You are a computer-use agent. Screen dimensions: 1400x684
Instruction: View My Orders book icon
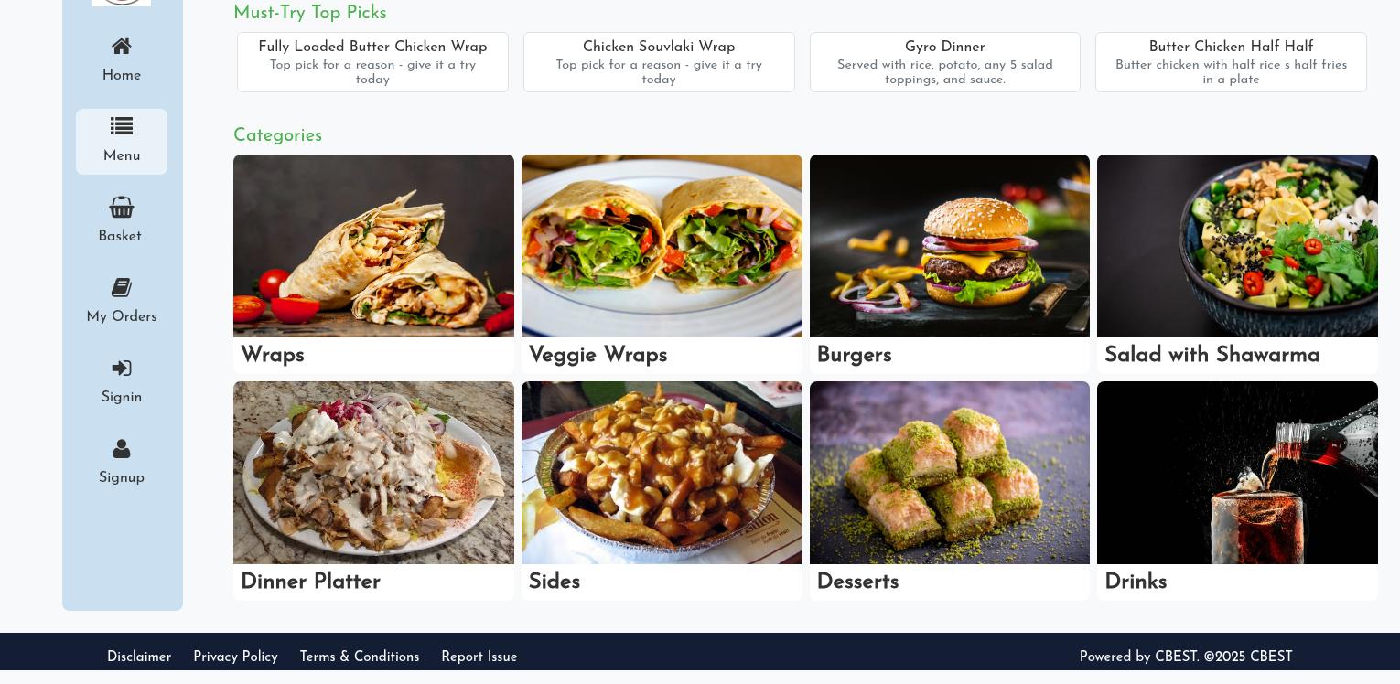tap(122, 287)
